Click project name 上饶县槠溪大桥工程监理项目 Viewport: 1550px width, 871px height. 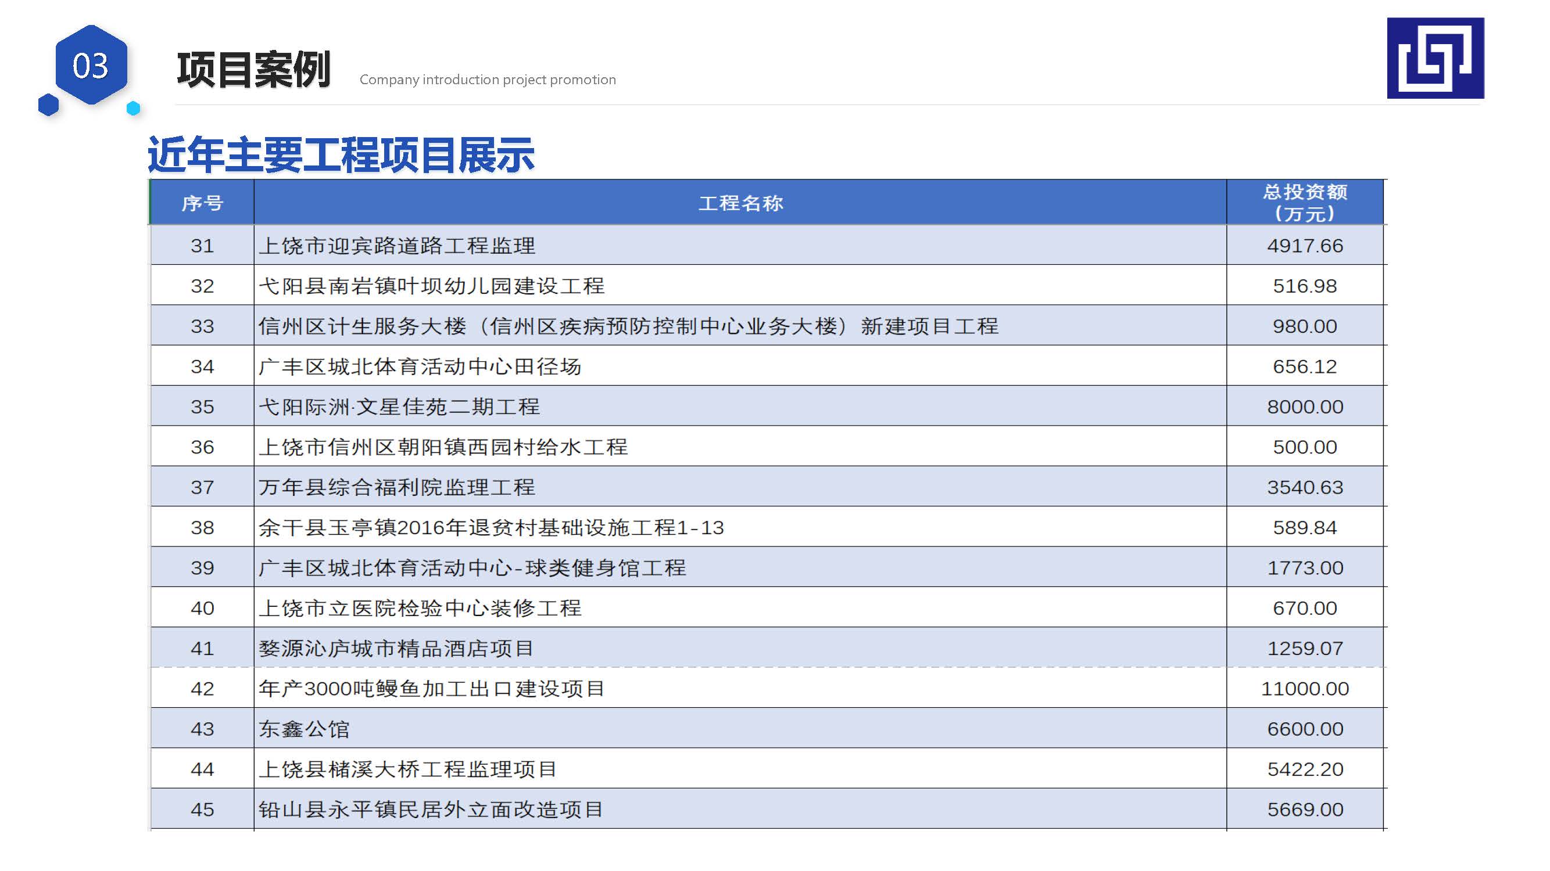click(407, 769)
